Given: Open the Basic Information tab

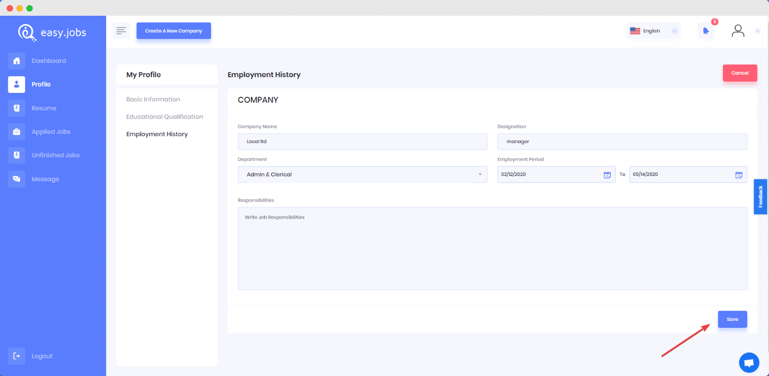Looking at the screenshot, I should tap(153, 99).
